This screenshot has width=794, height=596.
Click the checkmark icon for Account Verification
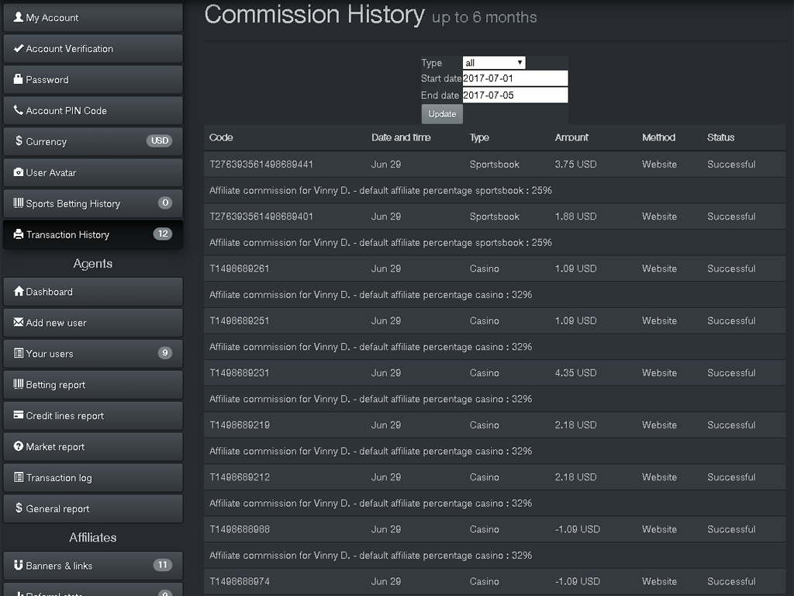(x=19, y=48)
